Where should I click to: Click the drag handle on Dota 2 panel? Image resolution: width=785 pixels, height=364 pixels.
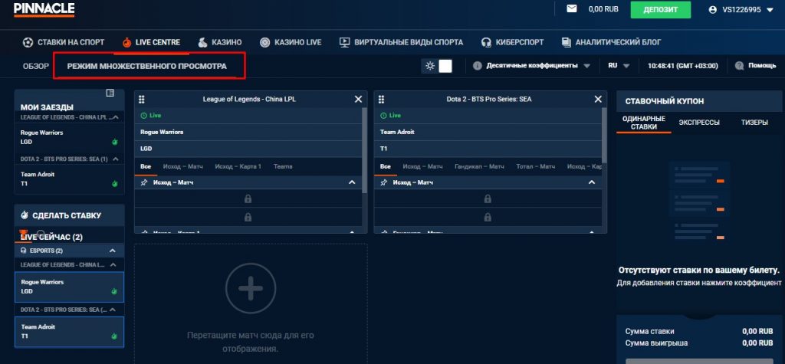381,99
